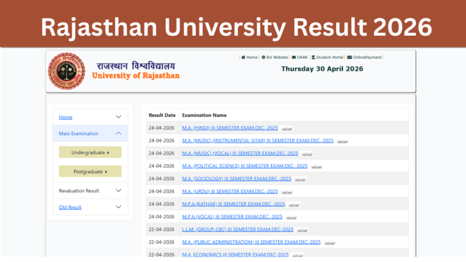Click the globe icon beside RU Website
The height and width of the screenshot is (262, 466).
point(263,58)
